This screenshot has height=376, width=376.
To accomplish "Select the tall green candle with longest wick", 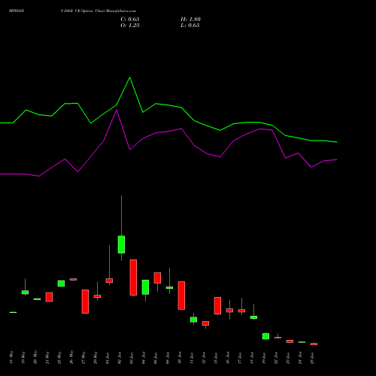I will 121,244.
